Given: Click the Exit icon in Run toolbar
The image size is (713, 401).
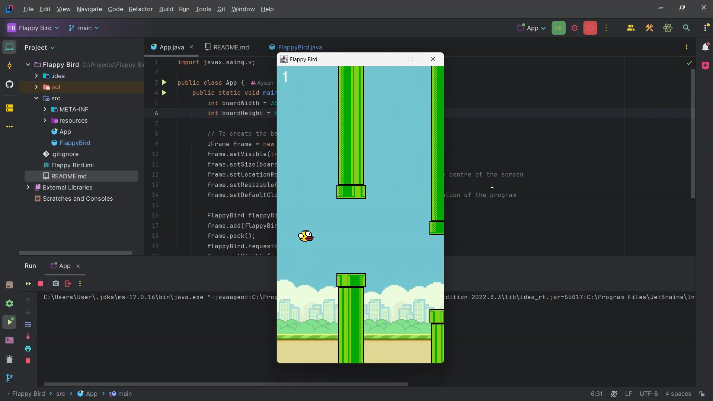Looking at the screenshot, I should pyautogui.click(x=68, y=284).
